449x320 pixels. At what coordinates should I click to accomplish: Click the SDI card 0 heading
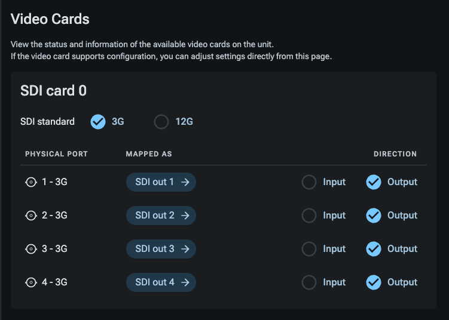54,91
